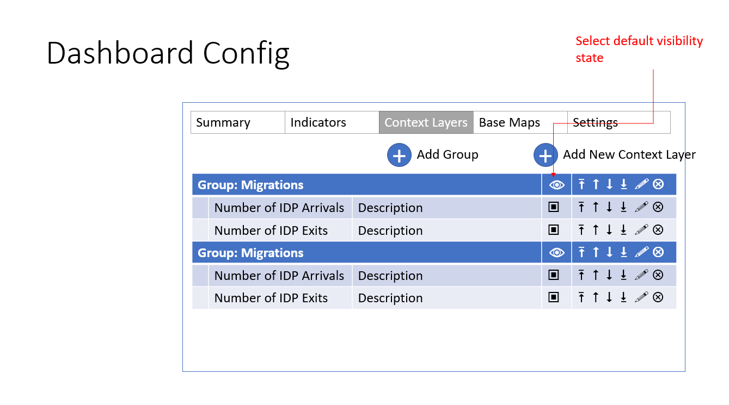Image resolution: width=729 pixels, height=405 pixels.
Task: Click 'Number of IDP Exits' in second group
Action: click(x=271, y=298)
